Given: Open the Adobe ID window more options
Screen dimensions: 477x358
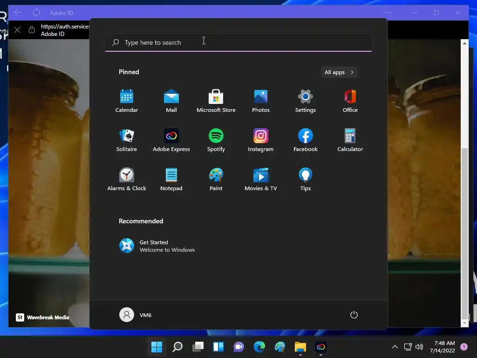Looking at the screenshot, I should pos(388,13).
